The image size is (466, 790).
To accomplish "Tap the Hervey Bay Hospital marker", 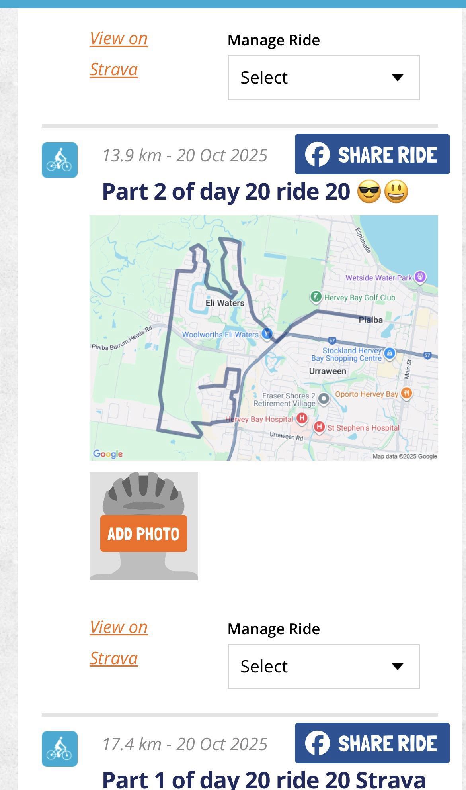I will 302,418.
